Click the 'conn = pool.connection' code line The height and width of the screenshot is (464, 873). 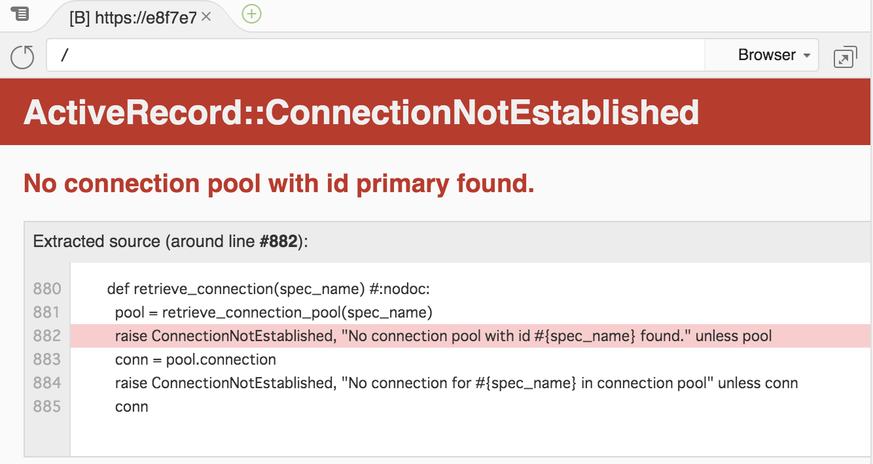(x=195, y=359)
